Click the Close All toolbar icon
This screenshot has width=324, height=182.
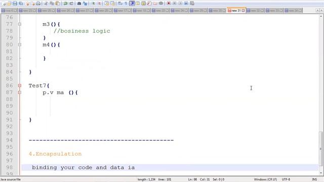pos(33,4)
